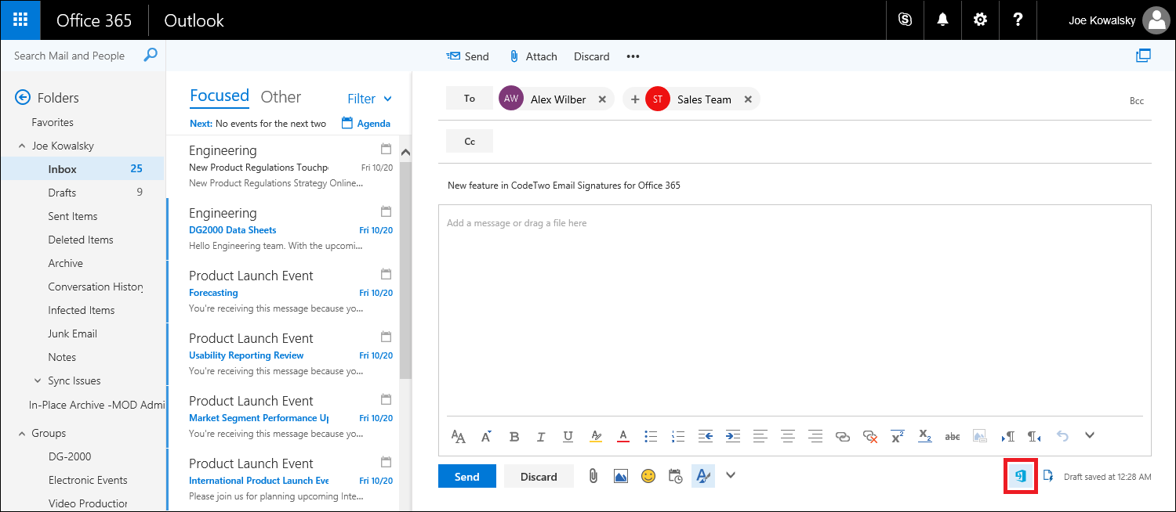Attach a file using the paperclip icon
Image resolution: width=1176 pixels, height=512 pixels.
[x=593, y=475]
